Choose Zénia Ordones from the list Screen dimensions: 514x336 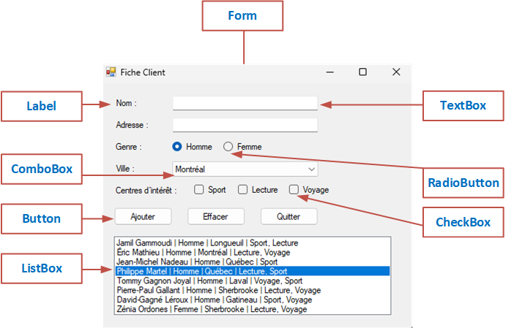tap(212, 309)
